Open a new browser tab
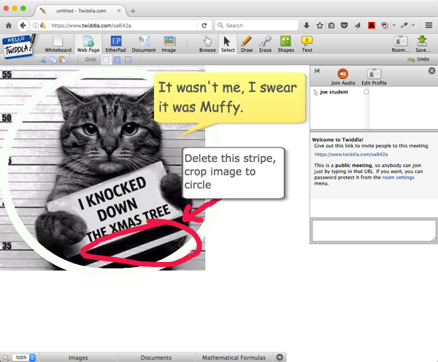This screenshot has width=438, height=362. click(x=133, y=11)
